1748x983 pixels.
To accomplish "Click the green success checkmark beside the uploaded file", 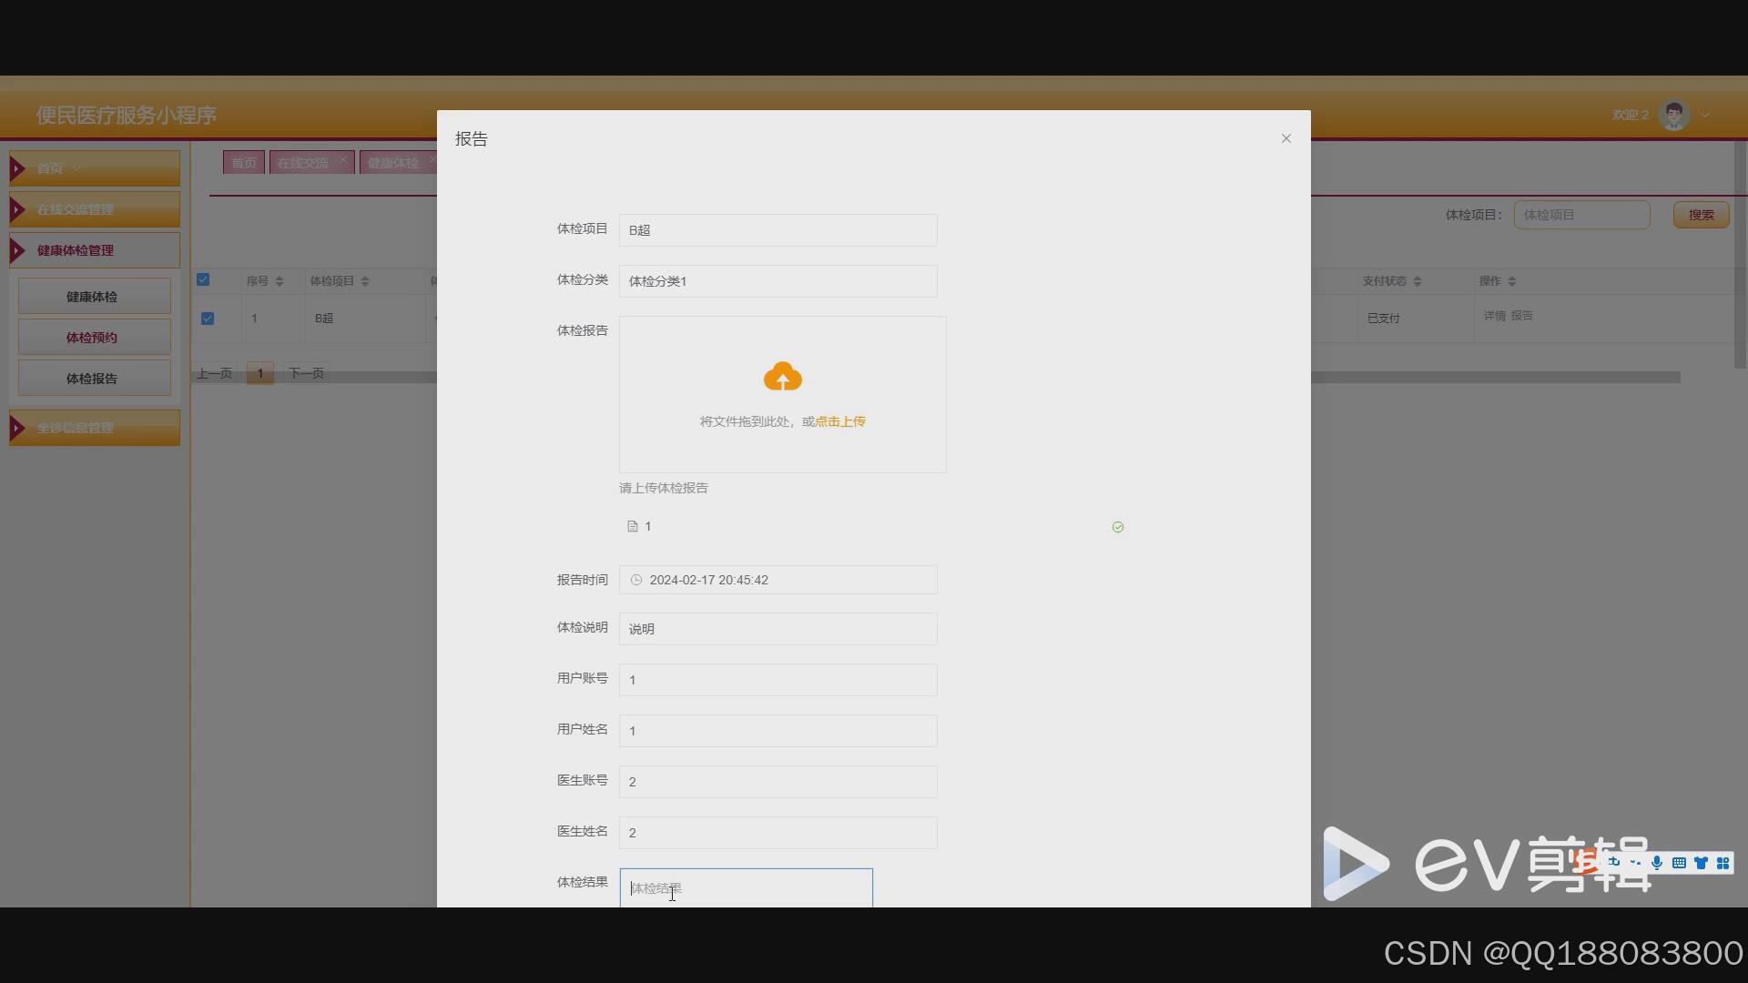I will [1117, 526].
